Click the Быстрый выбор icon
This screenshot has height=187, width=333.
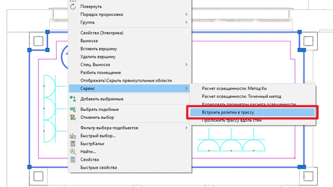73,136
